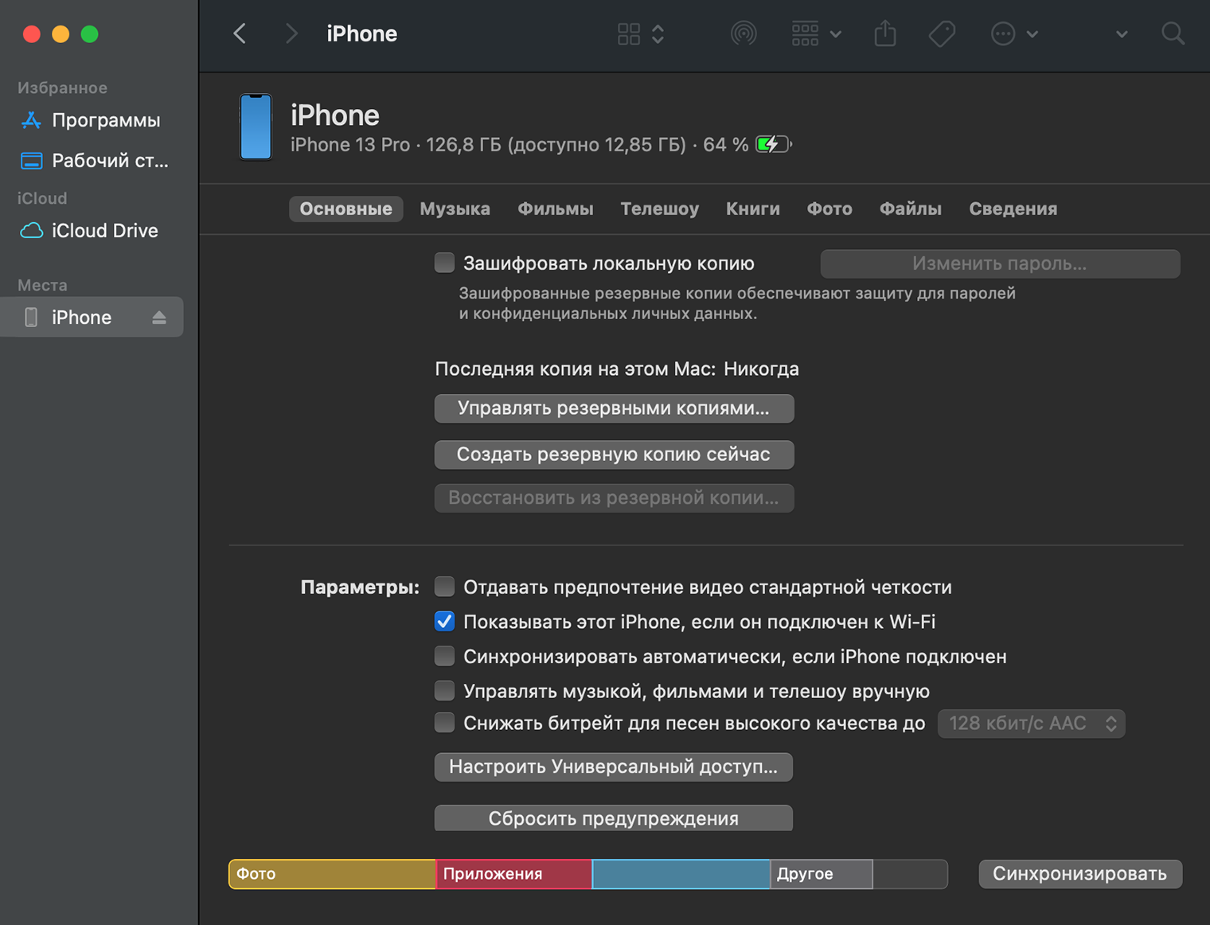Click the iPhone 13 Pro storage details text
The width and height of the screenshot is (1210, 925).
point(519,145)
